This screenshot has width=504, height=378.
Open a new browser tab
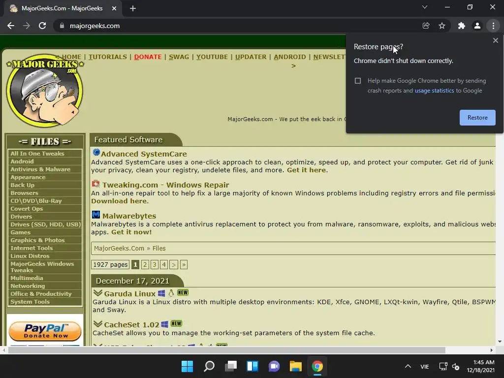[x=133, y=8]
